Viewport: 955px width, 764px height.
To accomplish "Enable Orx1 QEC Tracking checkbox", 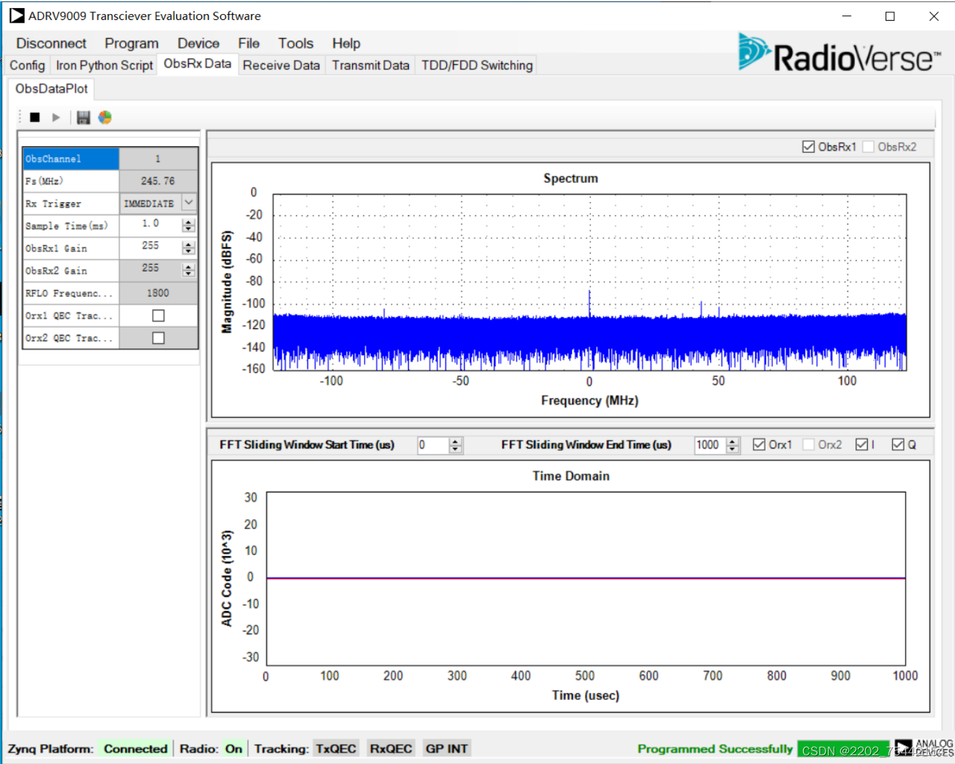I will 158,316.
